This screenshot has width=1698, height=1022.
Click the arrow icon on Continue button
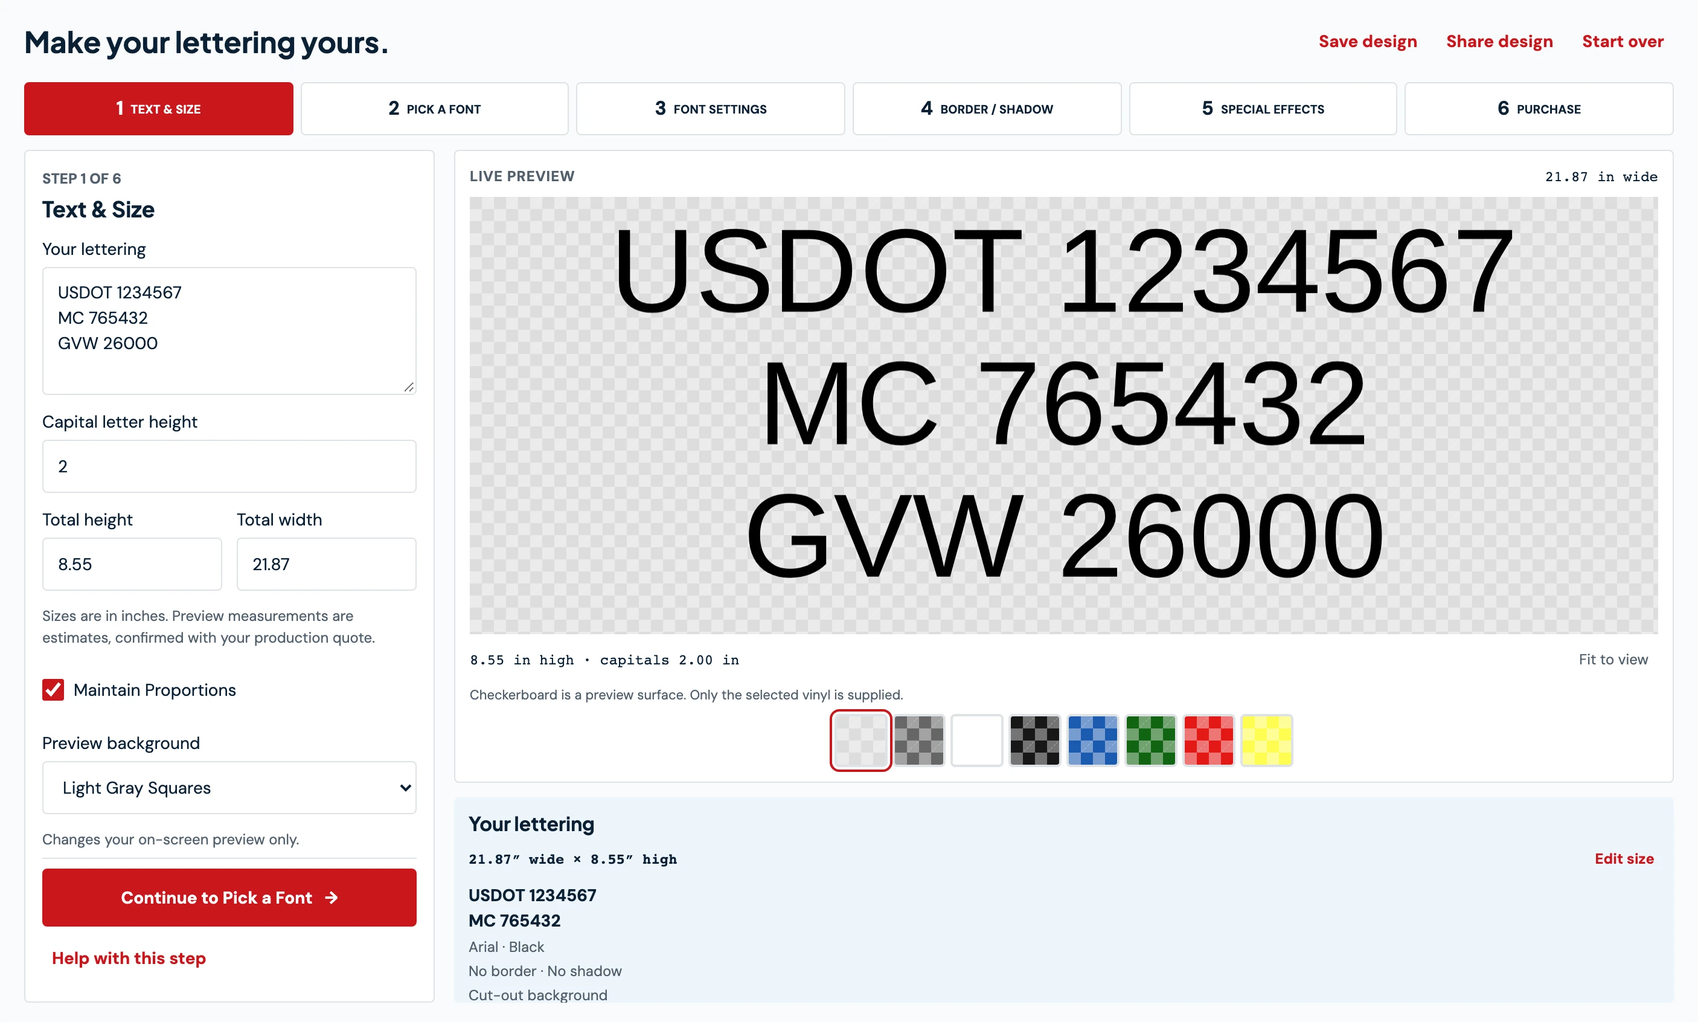pos(331,898)
